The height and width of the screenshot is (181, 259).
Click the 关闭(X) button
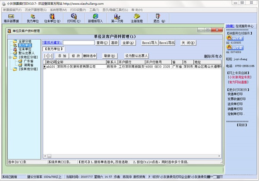pyautogui.click(x=188, y=43)
